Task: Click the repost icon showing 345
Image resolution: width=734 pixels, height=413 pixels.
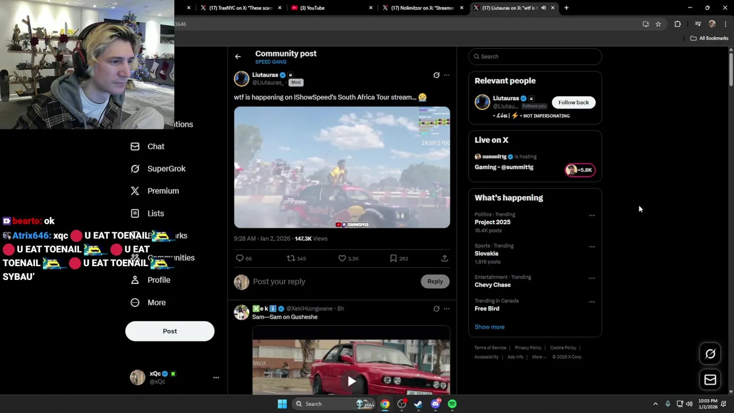Action: click(291, 258)
